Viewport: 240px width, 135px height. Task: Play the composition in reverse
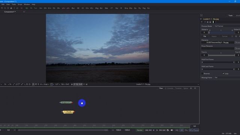[x=153, y=130]
